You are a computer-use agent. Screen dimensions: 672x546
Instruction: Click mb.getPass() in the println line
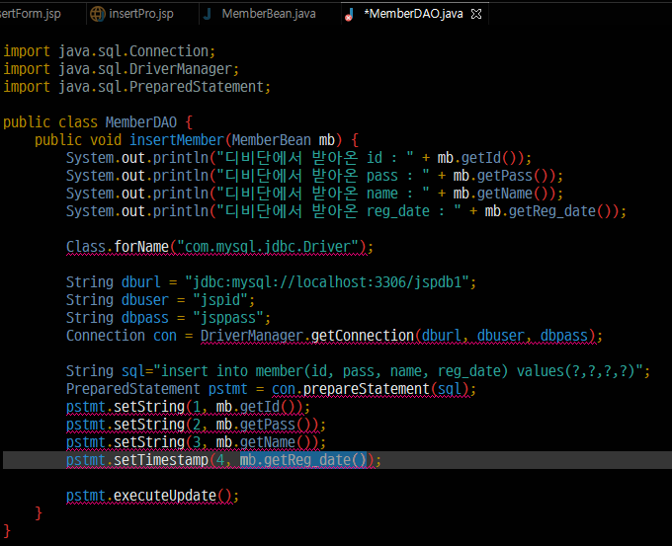click(504, 176)
